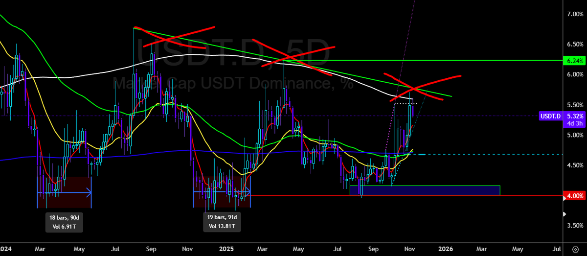Select the red 4.00% price line label
The height and width of the screenshot is (256, 587).
pyautogui.click(x=574, y=195)
